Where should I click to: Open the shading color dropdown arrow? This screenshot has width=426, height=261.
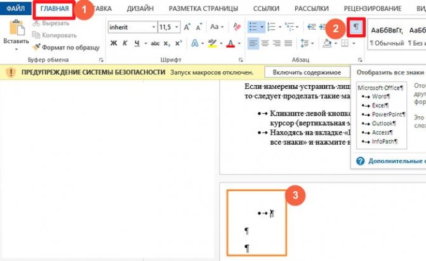pyautogui.click(x=336, y=43)
